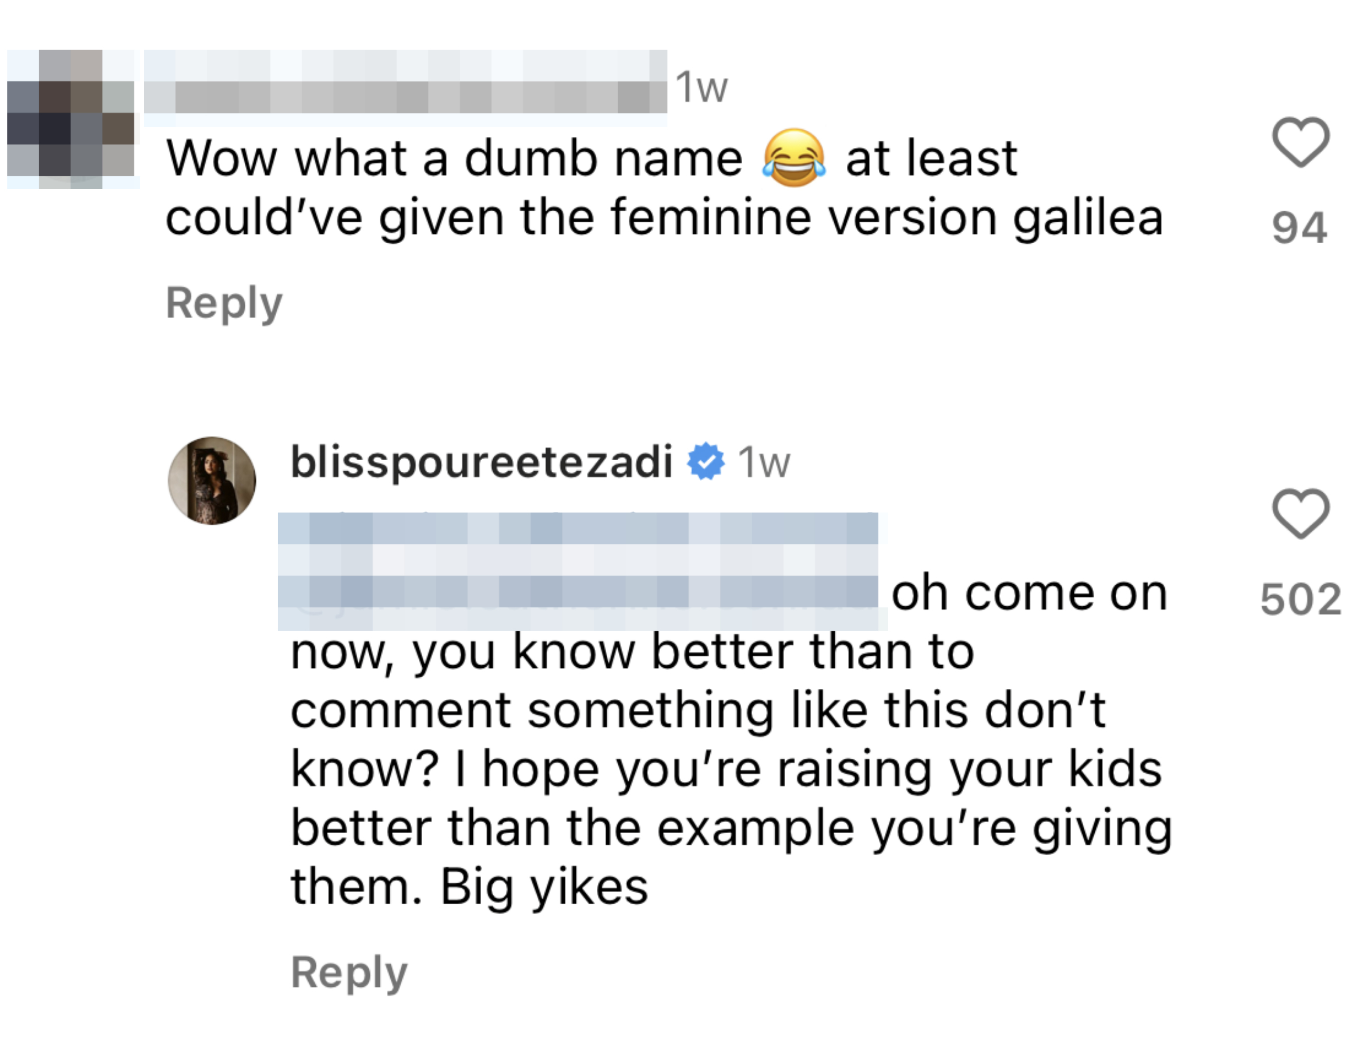Click the blue verified badge
The height and width of the screenshot is (1046, 1372).
(x=705, y=461)
